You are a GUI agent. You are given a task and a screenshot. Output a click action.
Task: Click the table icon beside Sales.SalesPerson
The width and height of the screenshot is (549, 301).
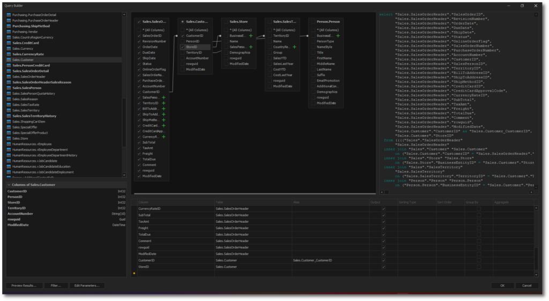tap(9, 88)
